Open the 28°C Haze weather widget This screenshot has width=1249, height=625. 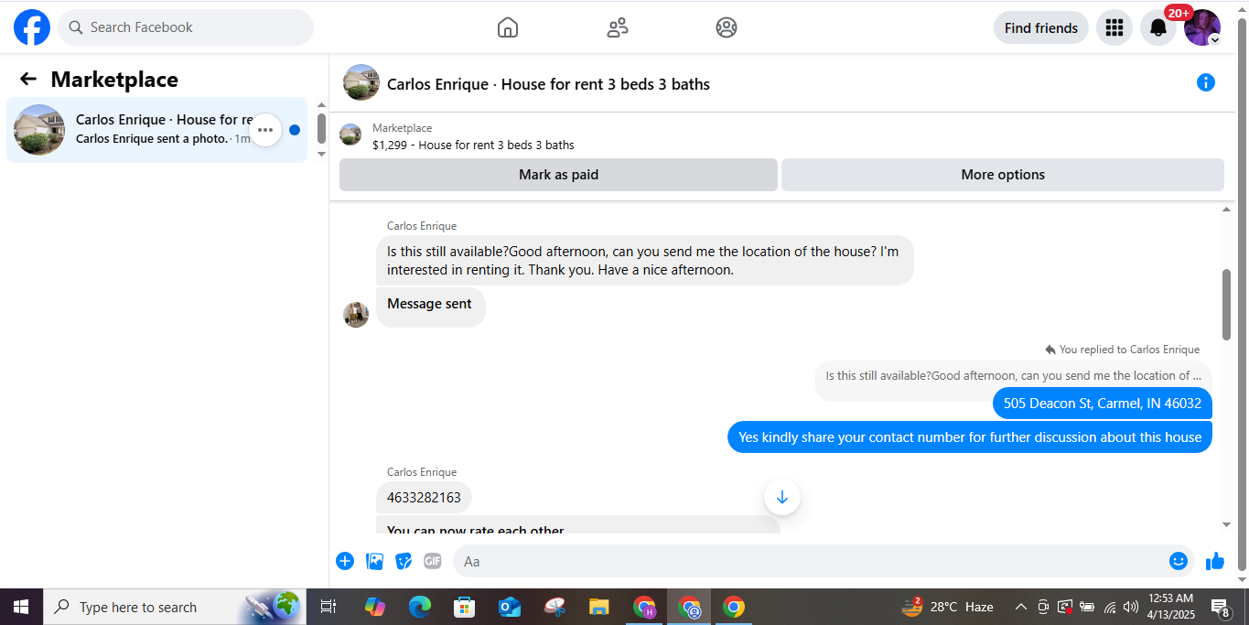click(947, 607)
